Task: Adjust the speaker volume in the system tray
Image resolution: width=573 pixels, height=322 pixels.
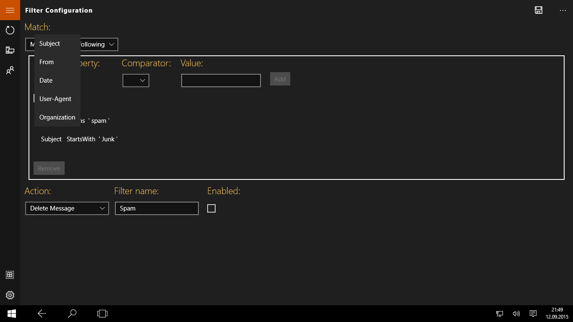Action: (x=516, y=313)
